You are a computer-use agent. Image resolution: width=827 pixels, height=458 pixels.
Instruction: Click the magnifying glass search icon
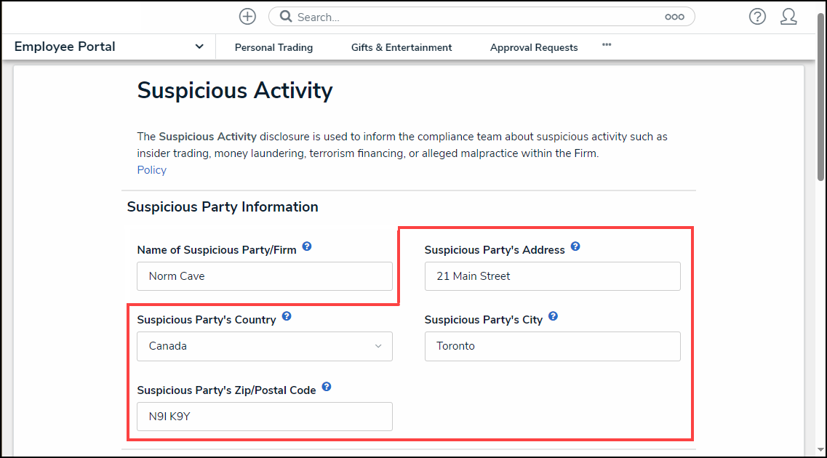click(284, 16)
